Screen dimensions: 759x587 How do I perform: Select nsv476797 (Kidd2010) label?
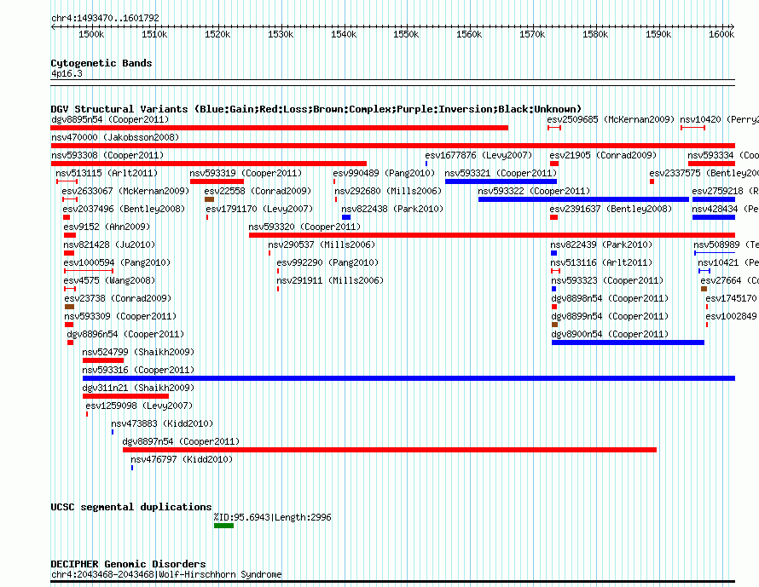point(182,459)
